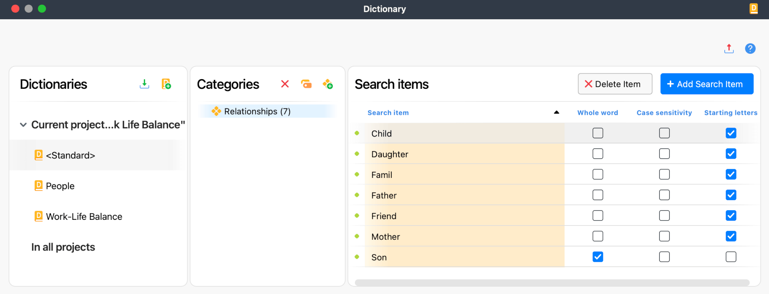This screenshot has width=769, height=294.
Task: Open the blue help question mark icon
Action: pyautogui.click(x=750, y=49)
